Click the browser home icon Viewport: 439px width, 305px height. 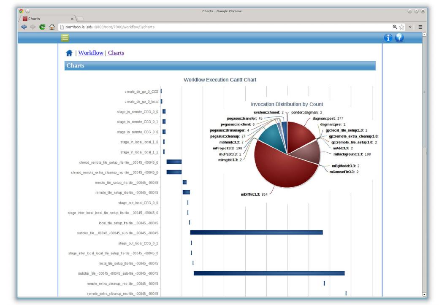pos(52,27)
